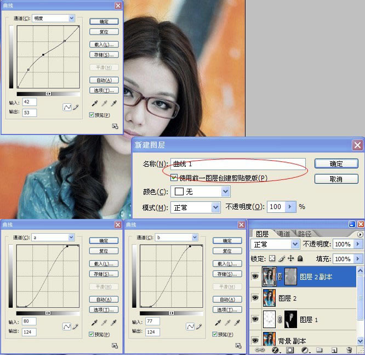This screenshot has height=355, width=365.
Task: Hide 背景 副本 layer via eye icon
Action: (255, 340)
